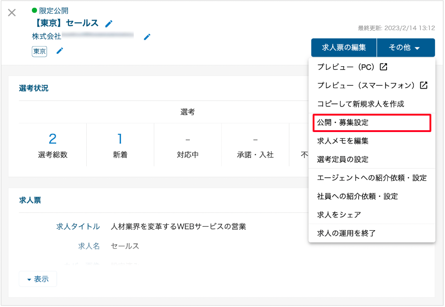Click the 求人名 value セールス
This screenshot has height=307, width=445.
point(125,246)
